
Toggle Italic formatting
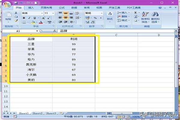coord(29,18)
